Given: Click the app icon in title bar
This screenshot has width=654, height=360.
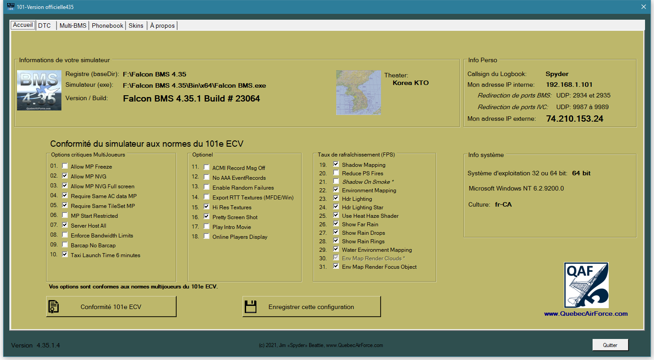Looking at the screenshot, I should pos(11,7).
